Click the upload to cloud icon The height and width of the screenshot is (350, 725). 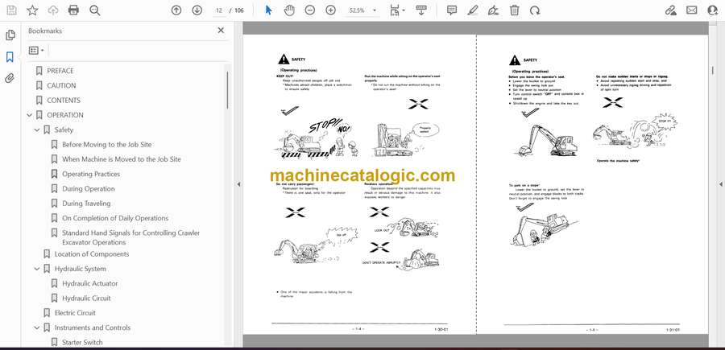[x=53, y=10]
